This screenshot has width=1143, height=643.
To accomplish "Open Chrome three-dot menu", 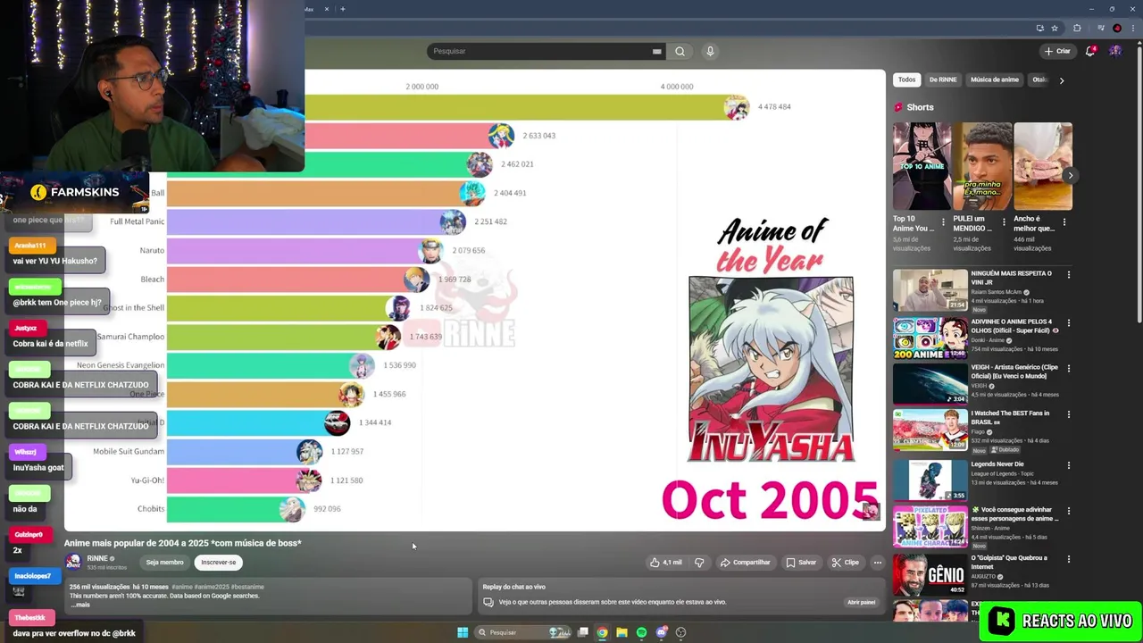I will click(1132, 29).
